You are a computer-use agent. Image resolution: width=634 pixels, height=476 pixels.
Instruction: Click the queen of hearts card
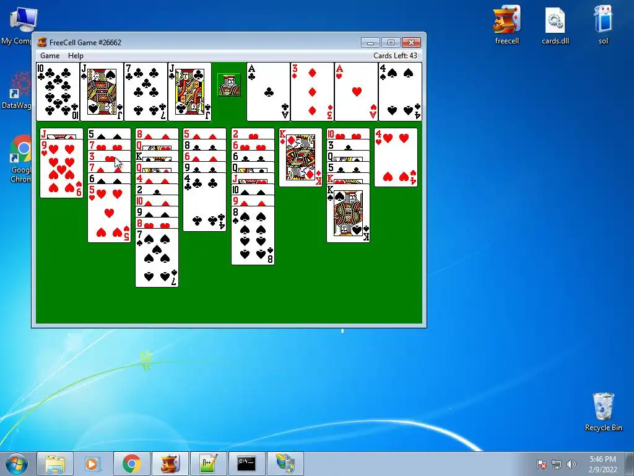pyautogui.click(x=157, y=145)
